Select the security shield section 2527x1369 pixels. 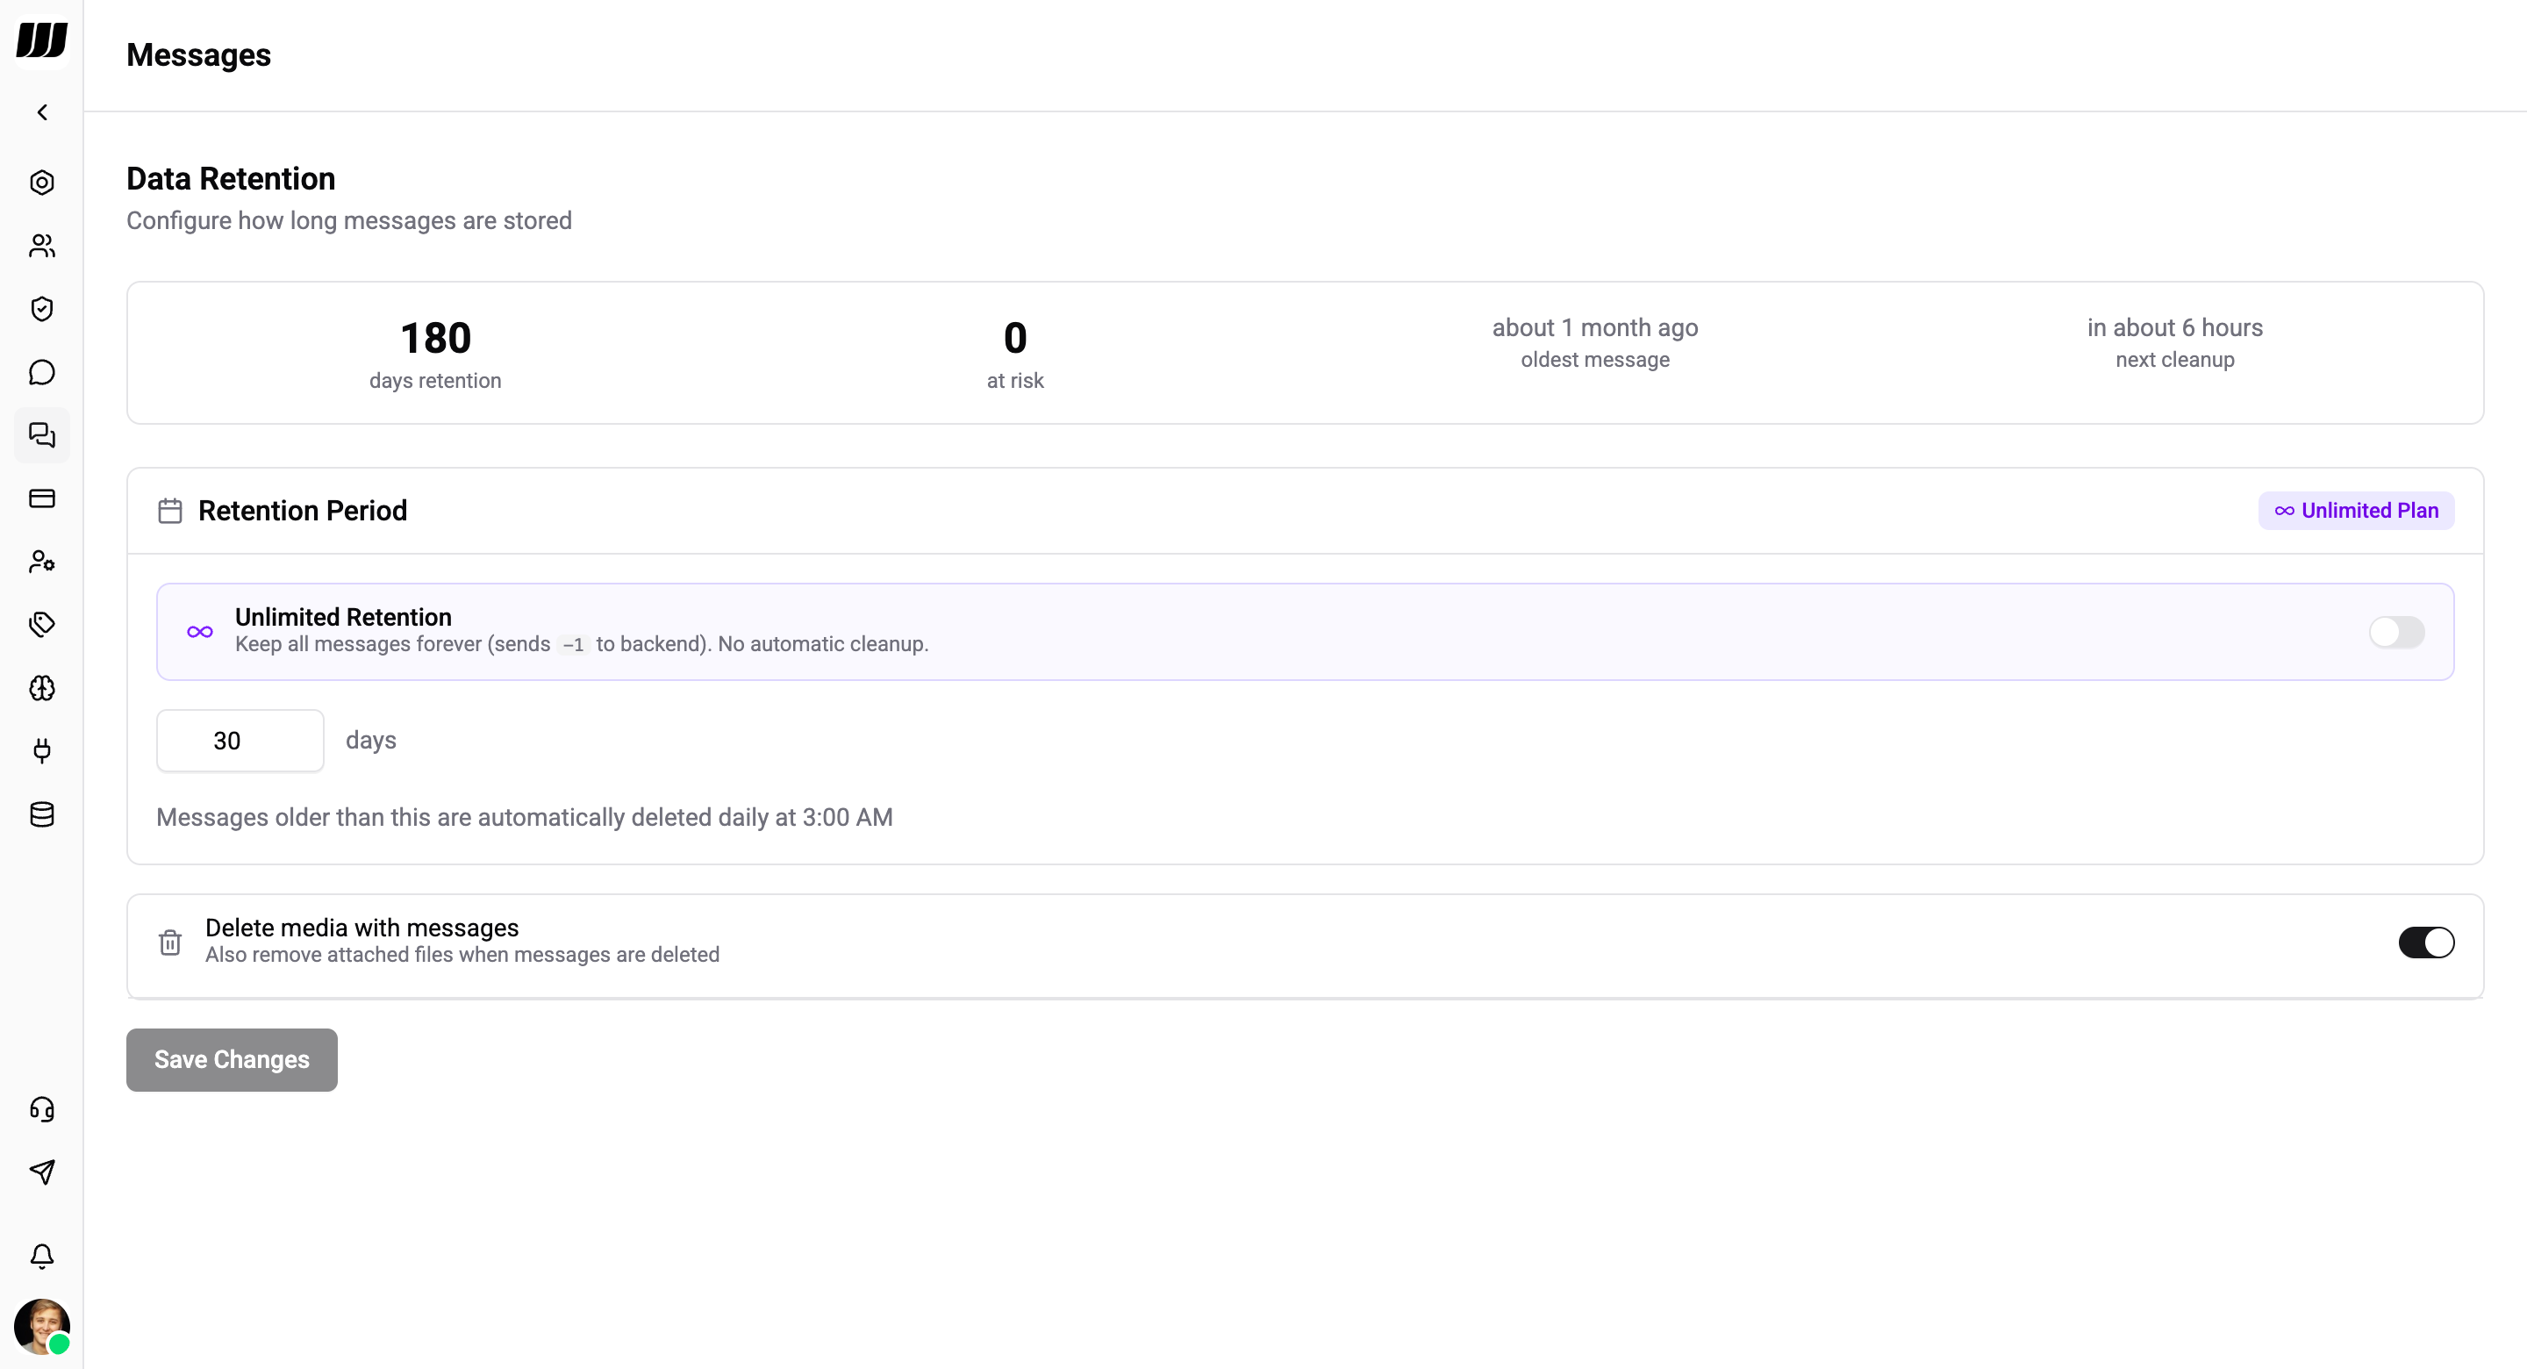[42, 308]
